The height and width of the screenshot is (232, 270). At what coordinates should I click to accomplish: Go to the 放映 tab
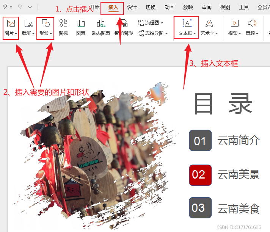pyautogui.click(x=188, y=8)
